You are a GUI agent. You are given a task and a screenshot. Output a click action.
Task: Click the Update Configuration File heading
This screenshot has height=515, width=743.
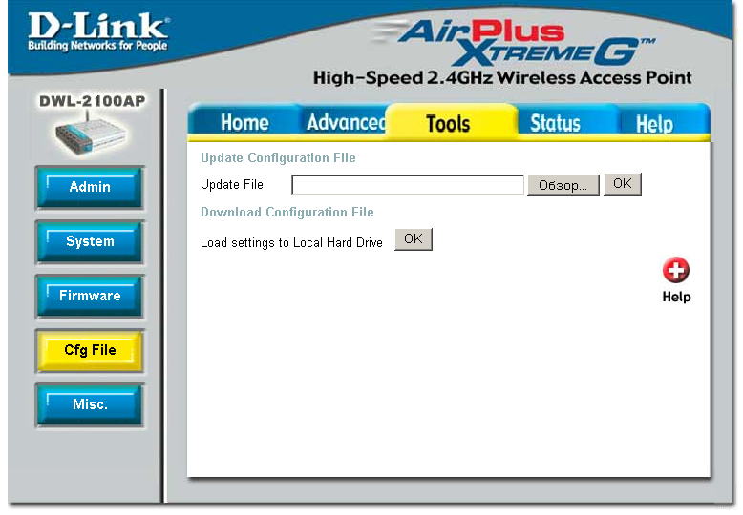tap(278, 157)
